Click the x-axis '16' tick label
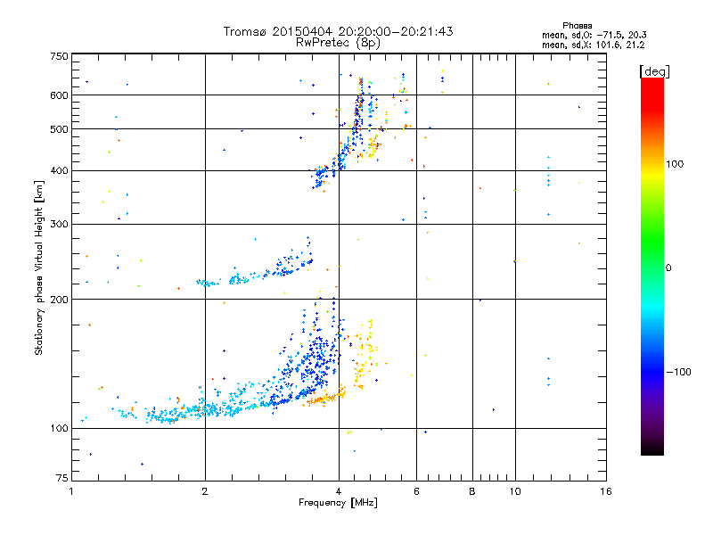This screenshot has height=535, width=713. point(606,491)
